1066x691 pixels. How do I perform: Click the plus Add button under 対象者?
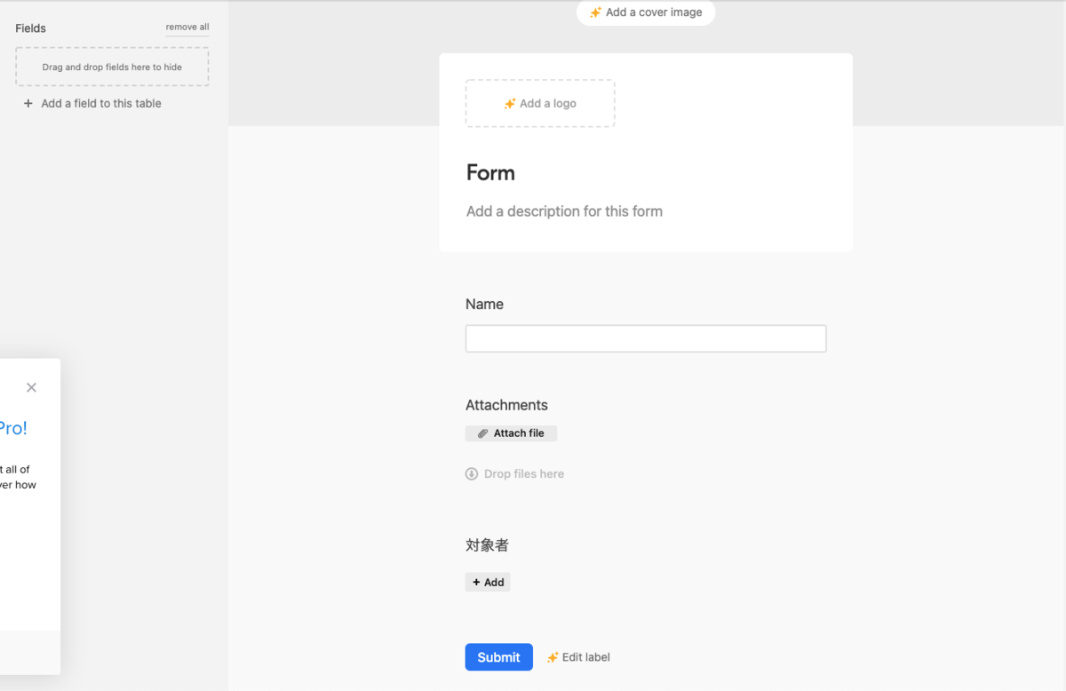488,583
